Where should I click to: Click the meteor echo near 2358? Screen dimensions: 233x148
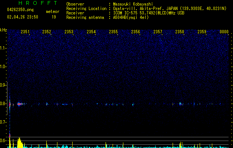click(180, 104)
